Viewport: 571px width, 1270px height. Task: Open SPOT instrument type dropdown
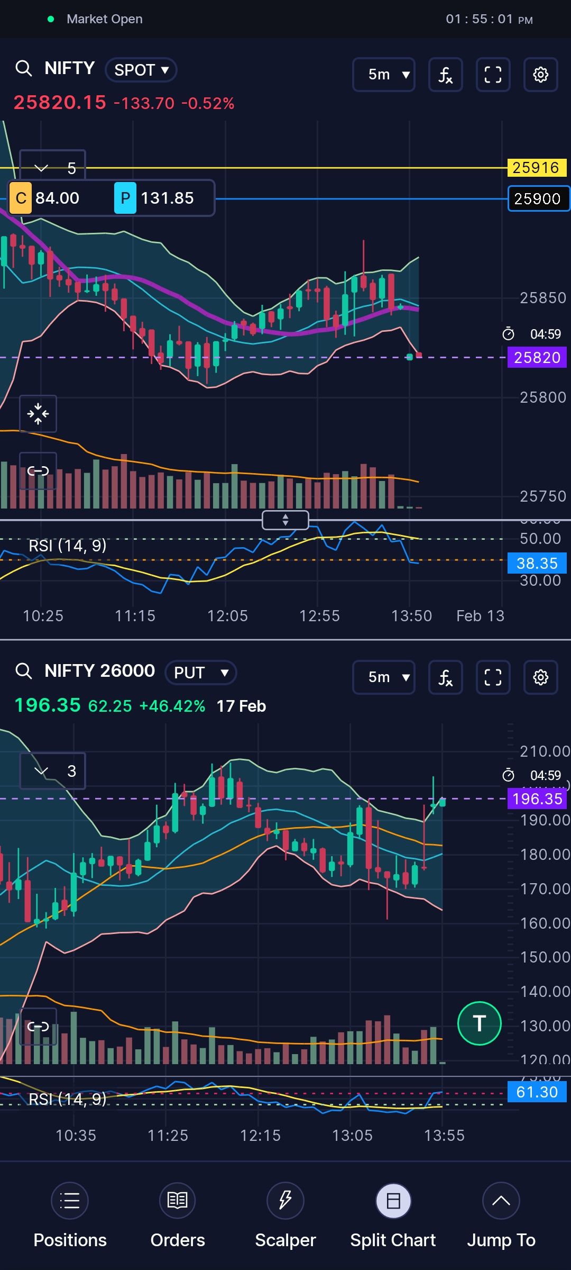(x=141, y=70)
